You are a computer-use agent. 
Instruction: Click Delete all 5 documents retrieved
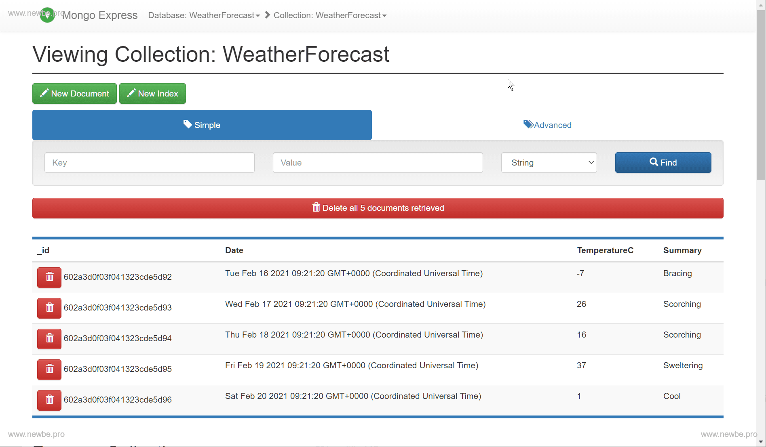(378, 208)
